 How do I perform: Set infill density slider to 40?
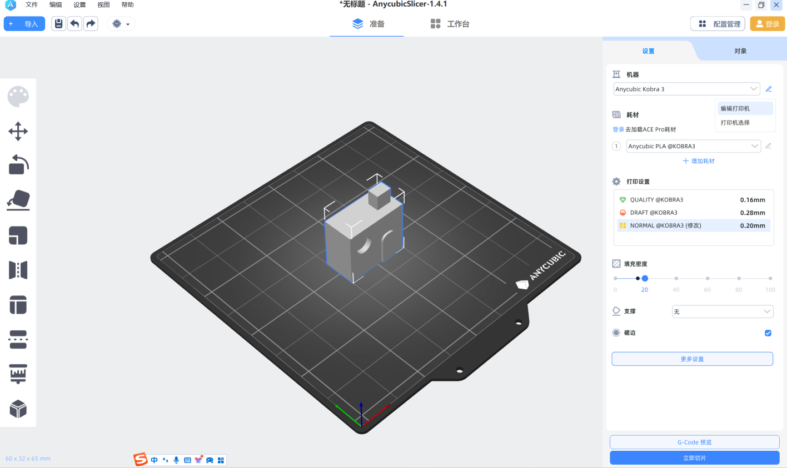click(x=676, y=278)
